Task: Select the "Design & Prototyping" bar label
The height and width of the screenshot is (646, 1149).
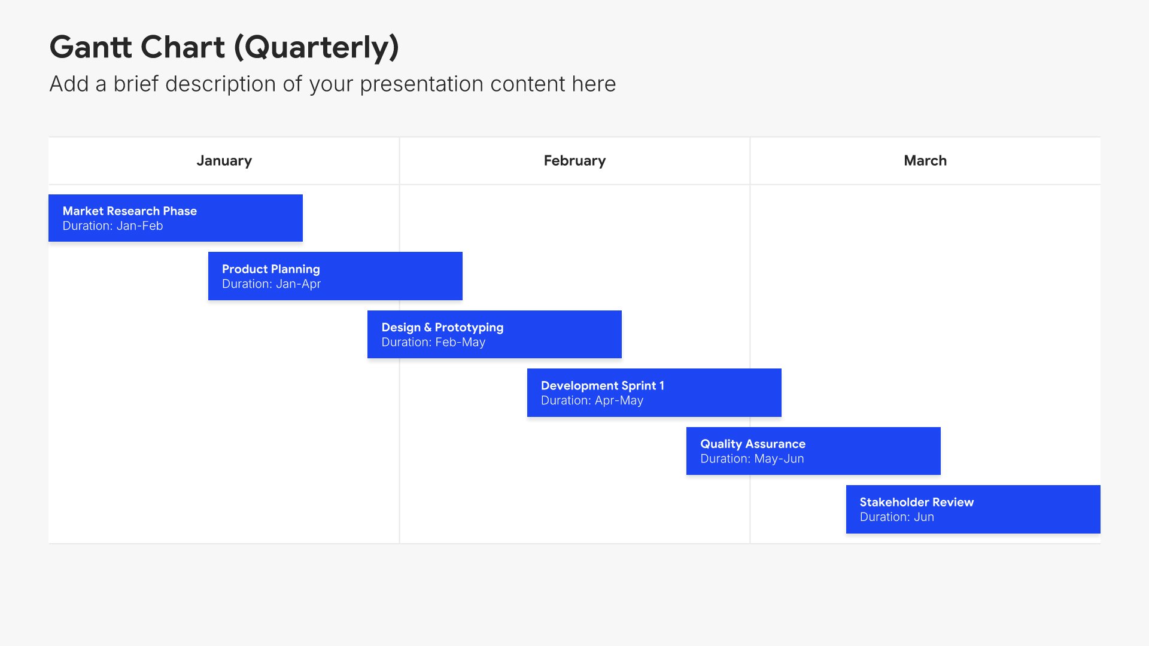Action: (442, 328)
